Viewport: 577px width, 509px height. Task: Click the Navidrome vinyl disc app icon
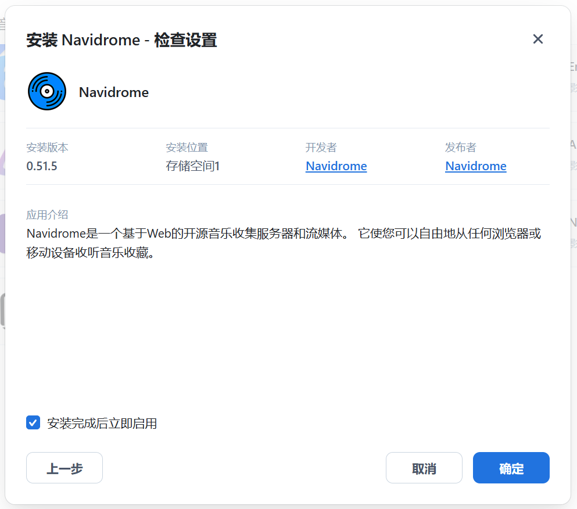[47, 91]
